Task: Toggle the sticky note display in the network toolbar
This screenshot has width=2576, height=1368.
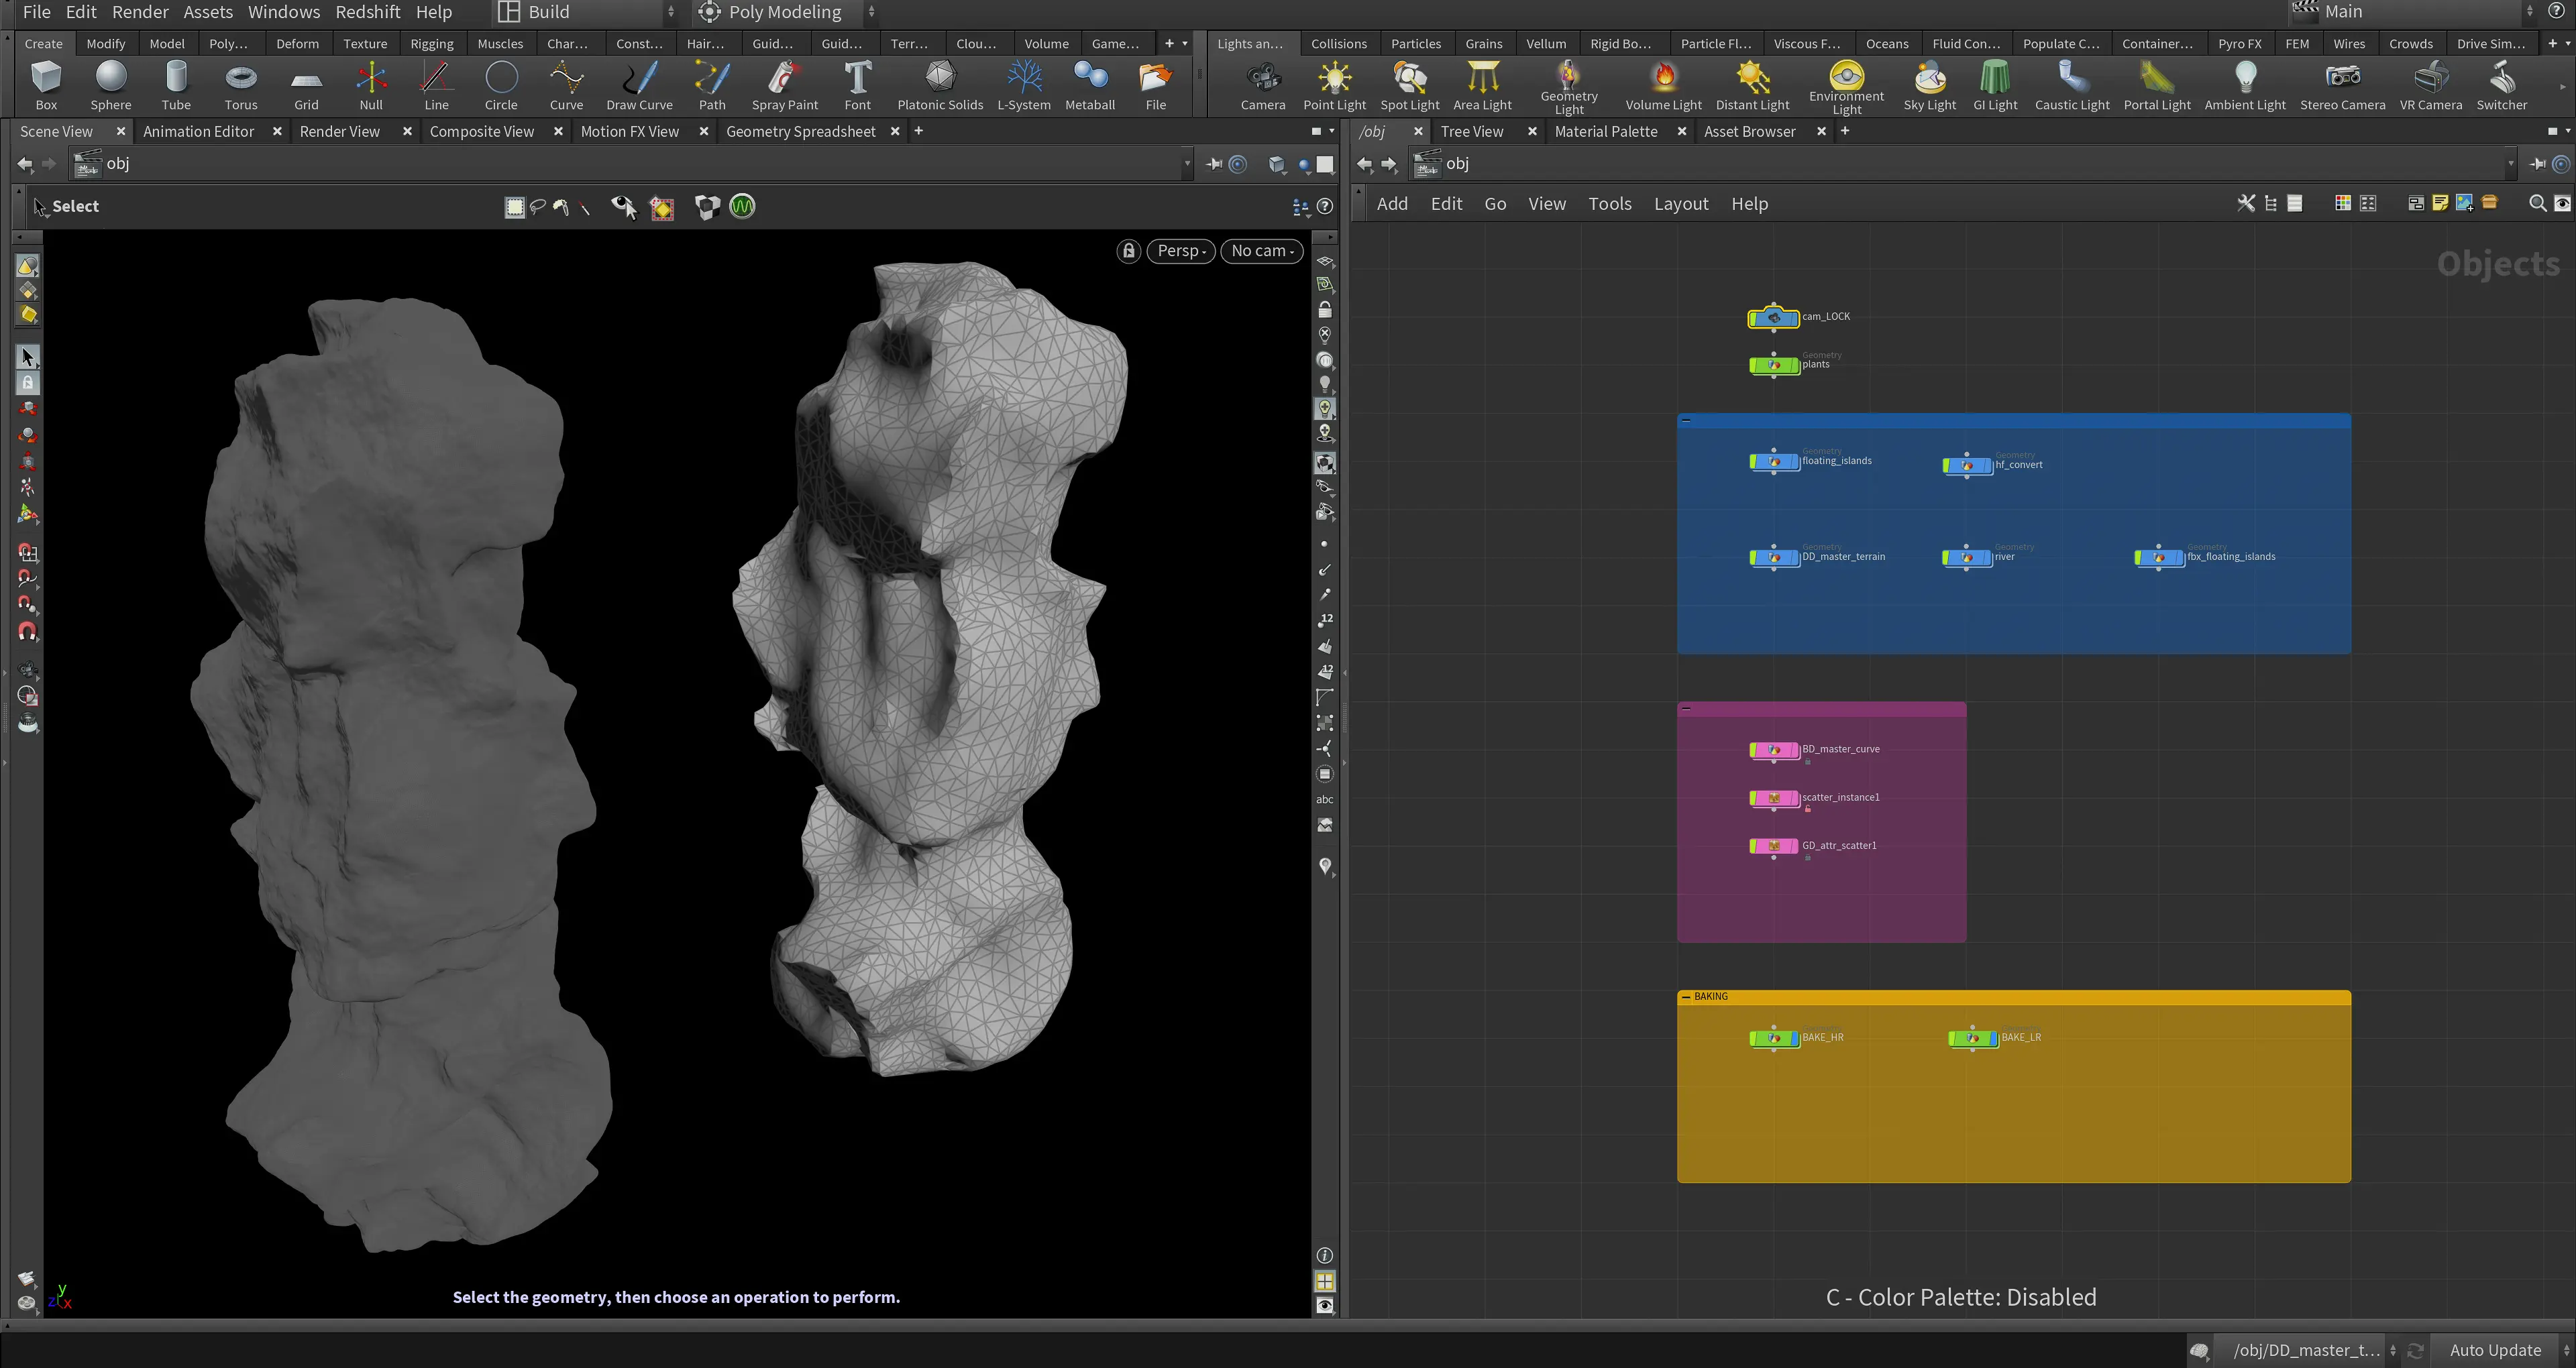Action: [x=2440, y=204]
